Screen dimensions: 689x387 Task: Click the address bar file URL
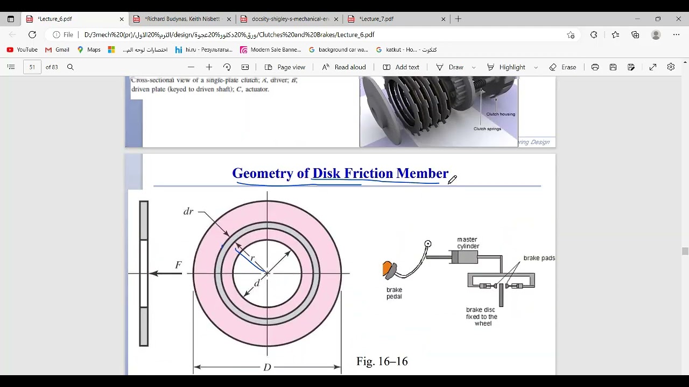point(229,34)
